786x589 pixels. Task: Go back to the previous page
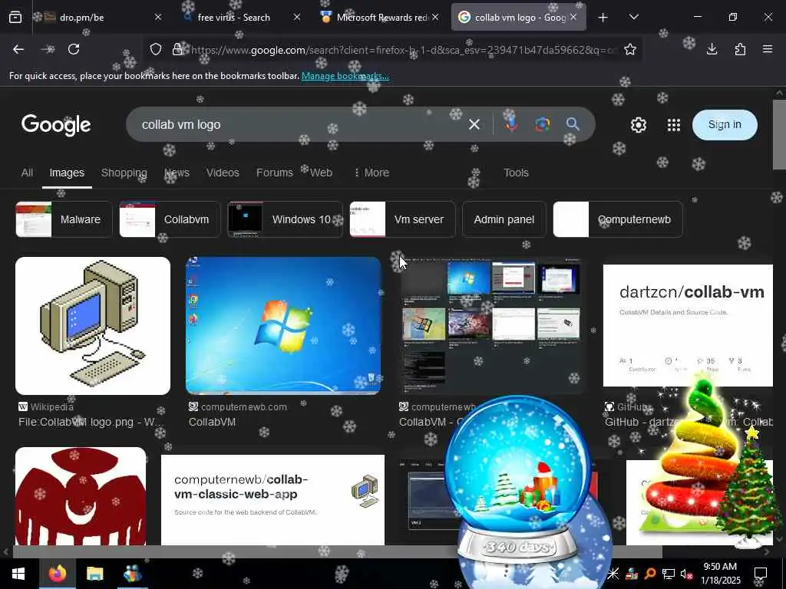click(x=18, y=49)
